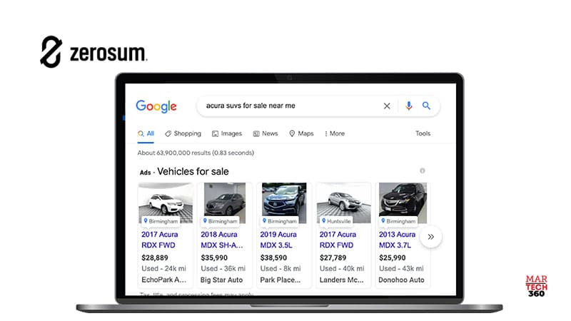Click the Used - 8k mi text
This screenshot has height=321, width=571.
pyautogui.click(x=281, y=269)
